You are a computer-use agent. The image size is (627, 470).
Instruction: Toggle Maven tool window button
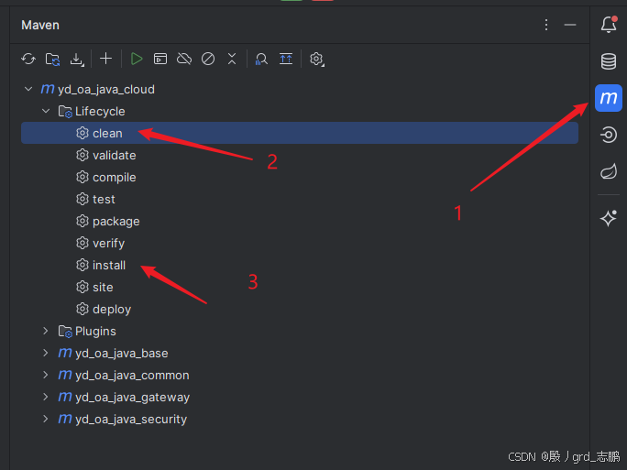(609, 98)
